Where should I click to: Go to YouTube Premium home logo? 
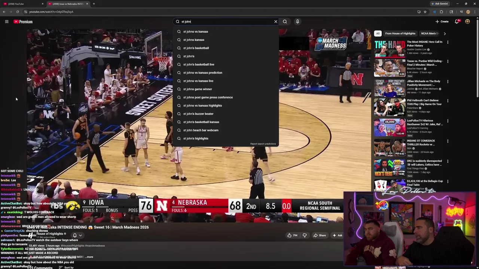tap(23, 22)
